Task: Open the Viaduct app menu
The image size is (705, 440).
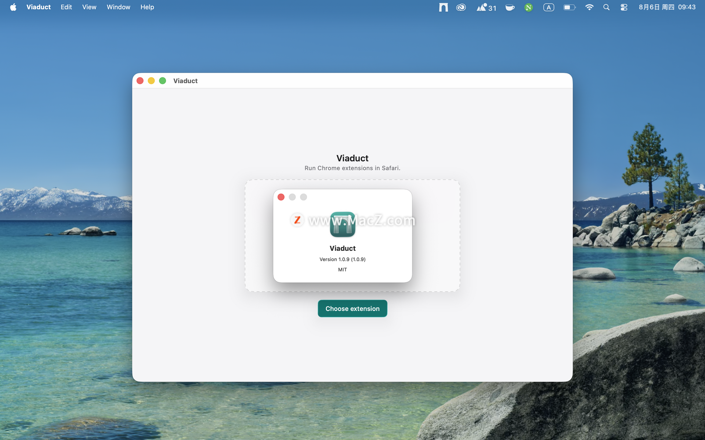Action: (39, 7)
